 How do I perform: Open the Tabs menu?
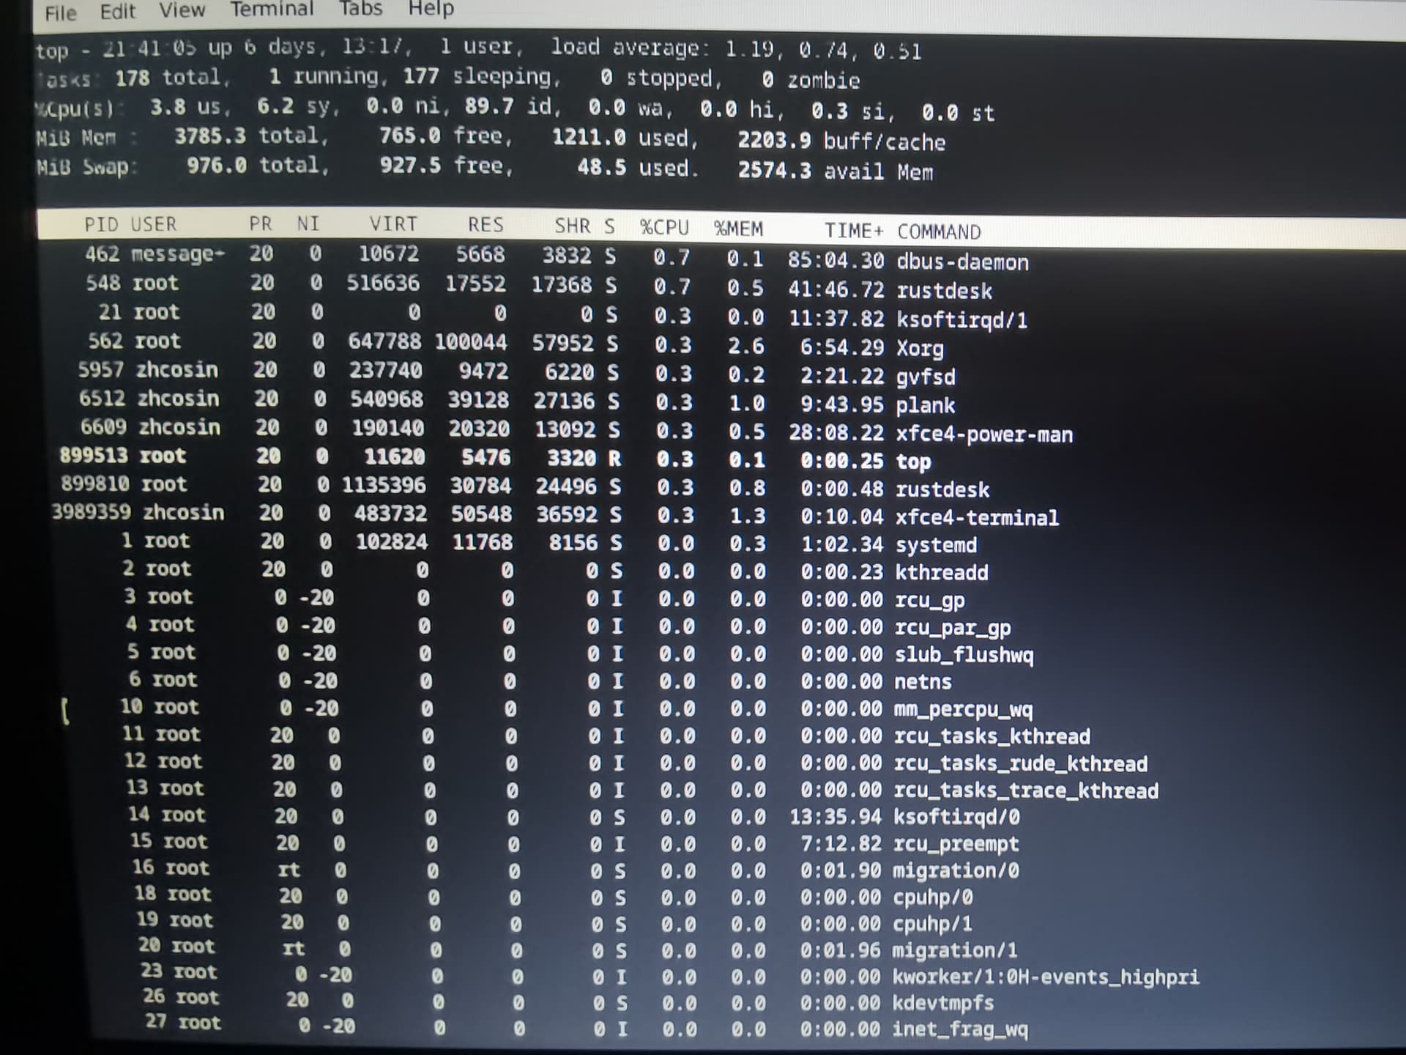[x=360, y=8]
